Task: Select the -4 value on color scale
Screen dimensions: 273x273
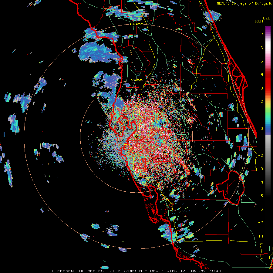Action: pyautogui.click(x=261, y=182)
